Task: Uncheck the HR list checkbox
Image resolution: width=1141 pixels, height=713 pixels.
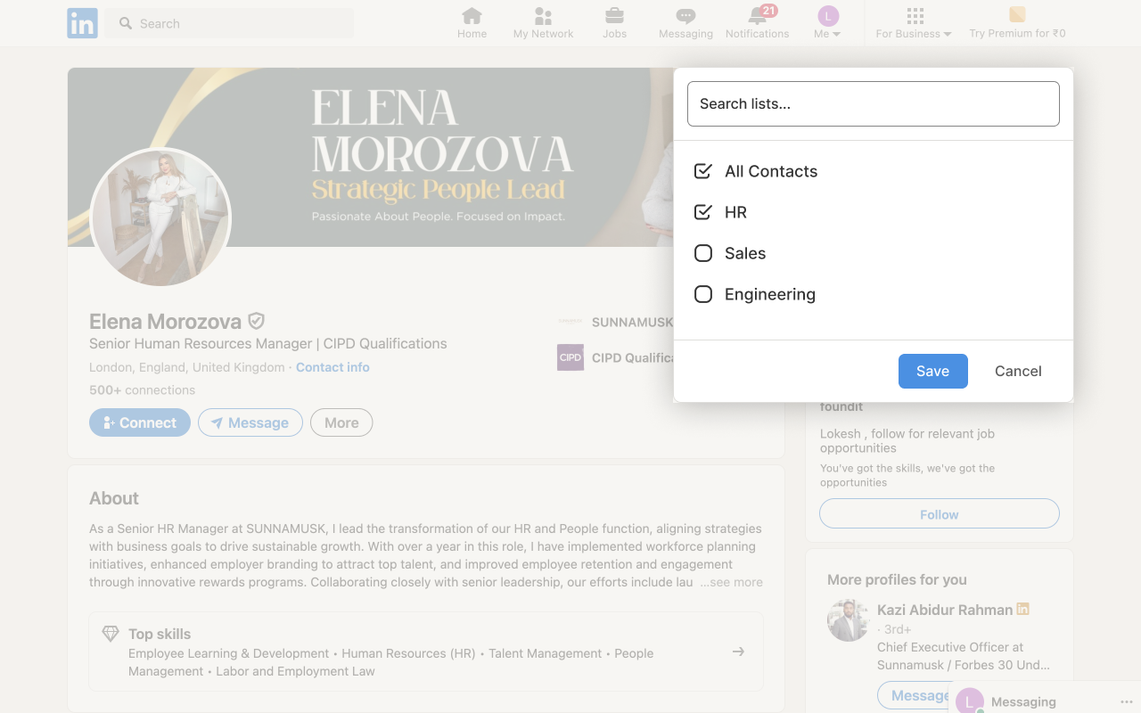Action: click(703, 212)
